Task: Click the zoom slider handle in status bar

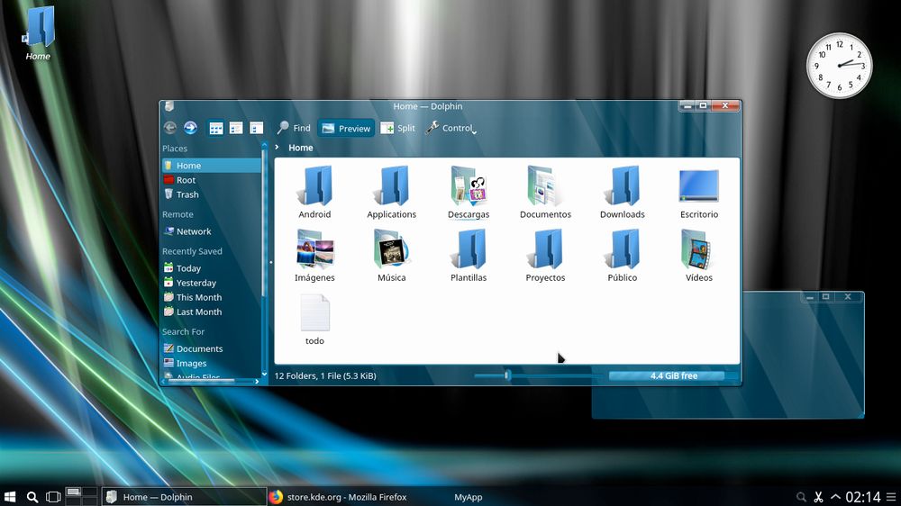Action: 506,375
